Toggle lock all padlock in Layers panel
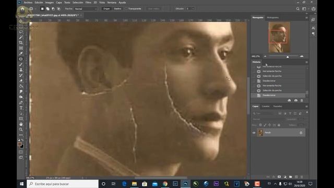334x188 pixels. click(279, 125)
